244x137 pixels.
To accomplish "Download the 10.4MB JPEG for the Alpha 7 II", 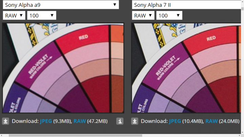I will (x=176, y=121).
